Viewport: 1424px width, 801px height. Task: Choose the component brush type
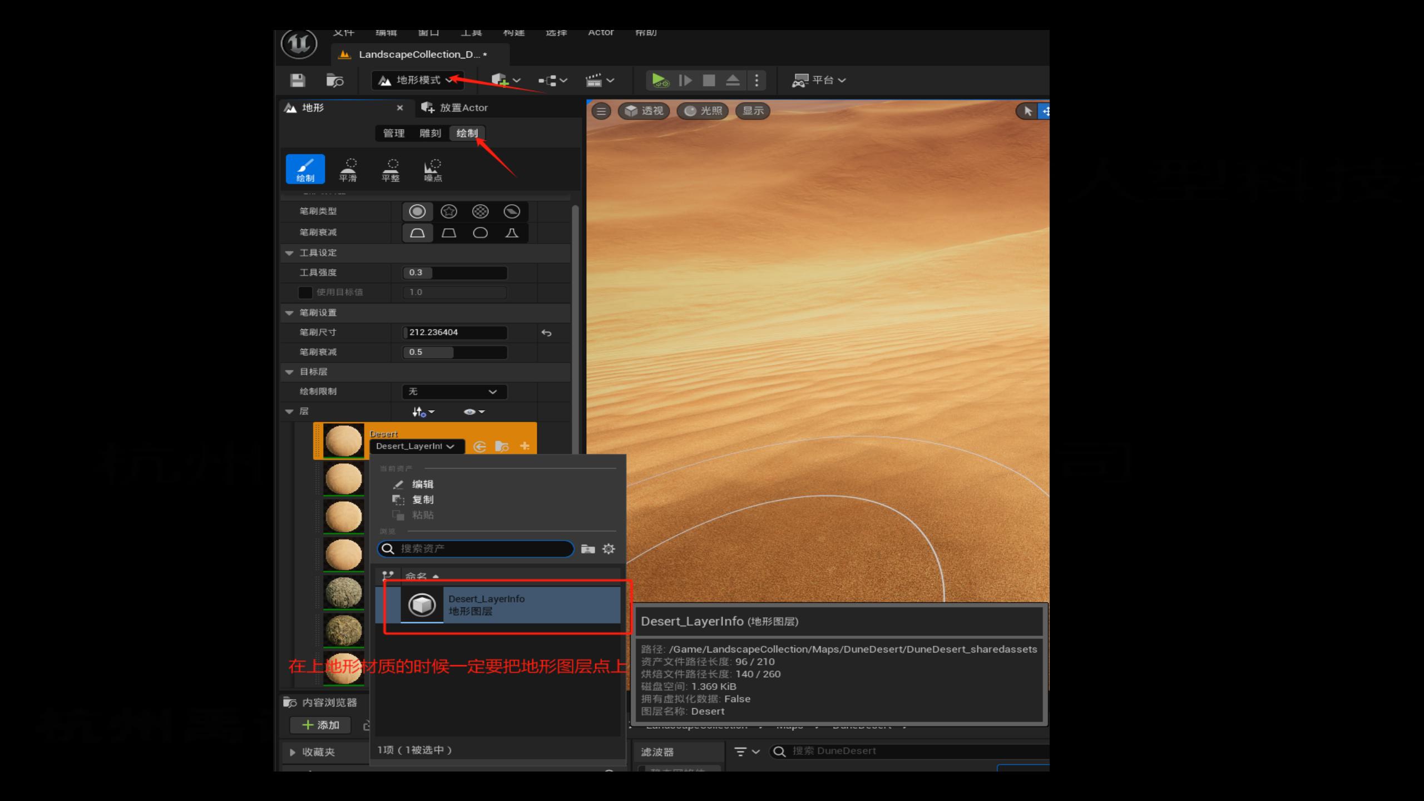[512, 211]
